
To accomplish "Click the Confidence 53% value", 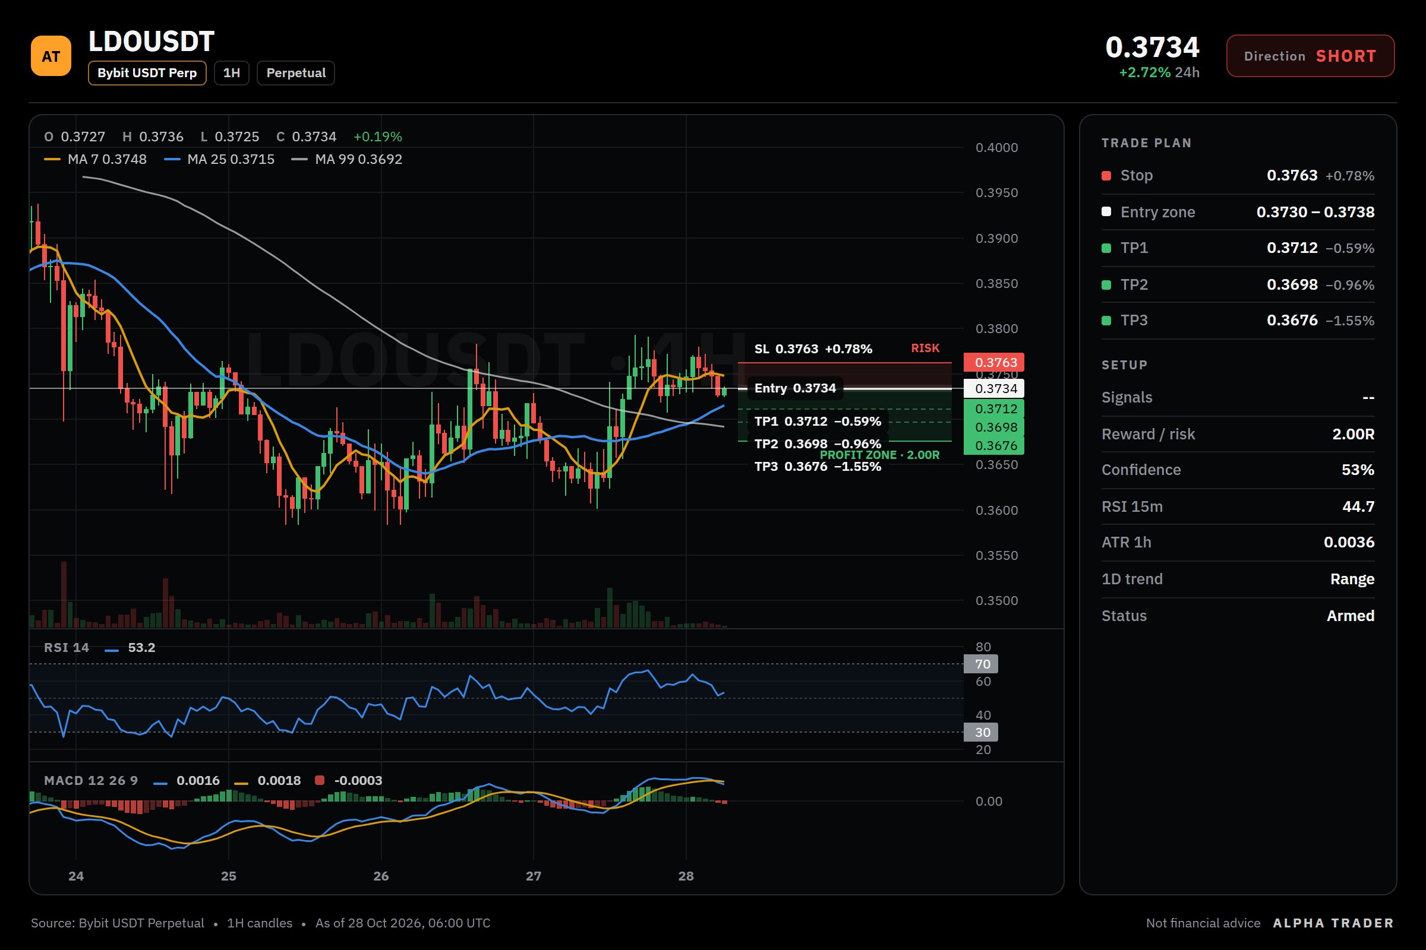I will coord(1358,470).
